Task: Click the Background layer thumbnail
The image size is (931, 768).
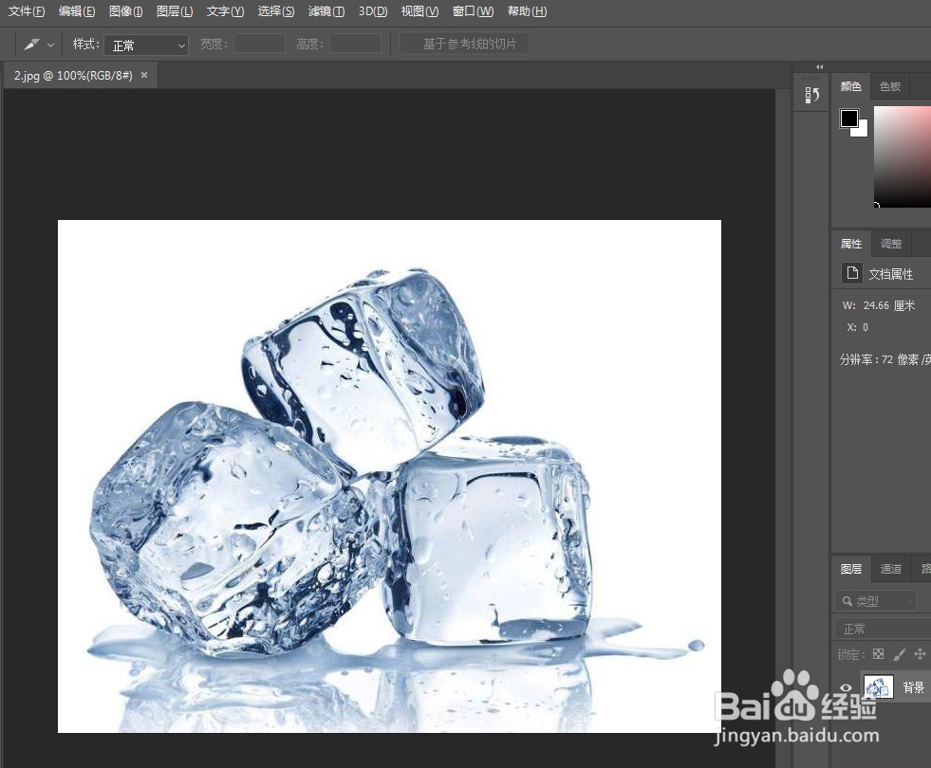Action: click(x=877, y=686)
